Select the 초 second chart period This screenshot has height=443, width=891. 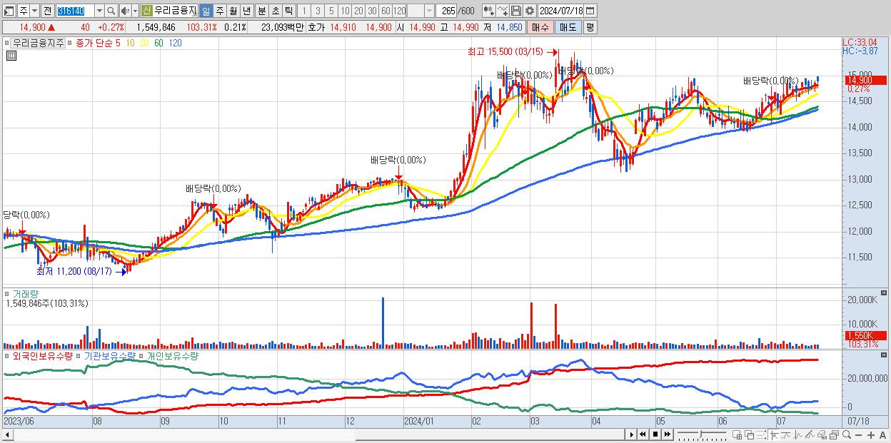pos(274,11)
